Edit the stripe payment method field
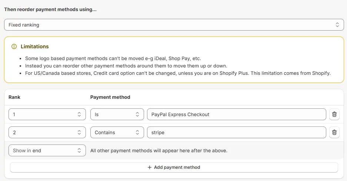The height and width of the screenshot is (181, 347). click(237, 132)
